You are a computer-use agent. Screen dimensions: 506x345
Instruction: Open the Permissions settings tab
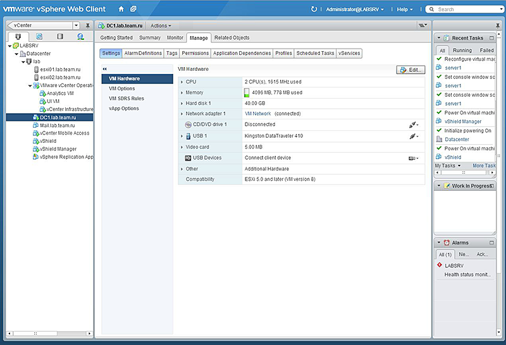(195, 53)
